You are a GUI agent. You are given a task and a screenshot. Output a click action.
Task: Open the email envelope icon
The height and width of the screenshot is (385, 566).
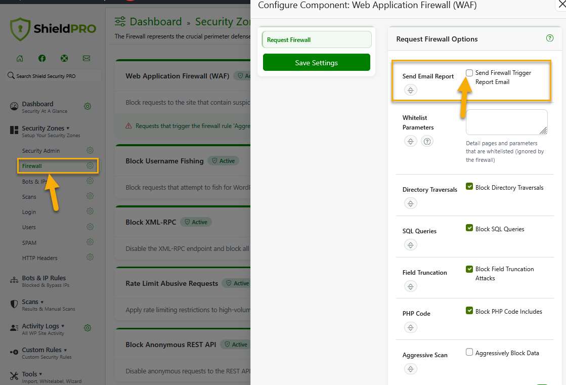pos(86,58)
